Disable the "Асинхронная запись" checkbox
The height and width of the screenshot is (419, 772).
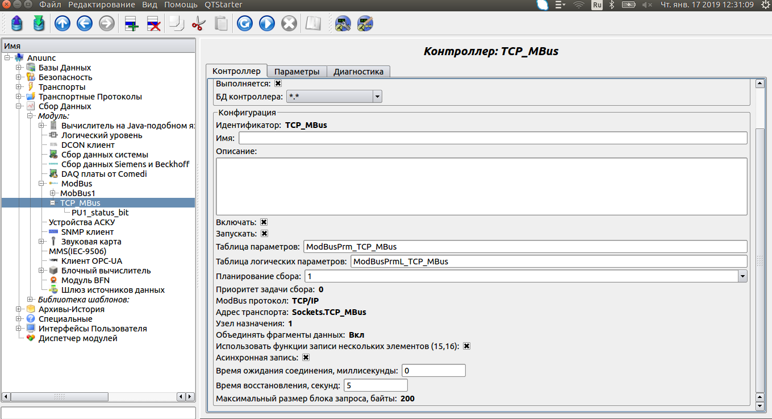306,358
